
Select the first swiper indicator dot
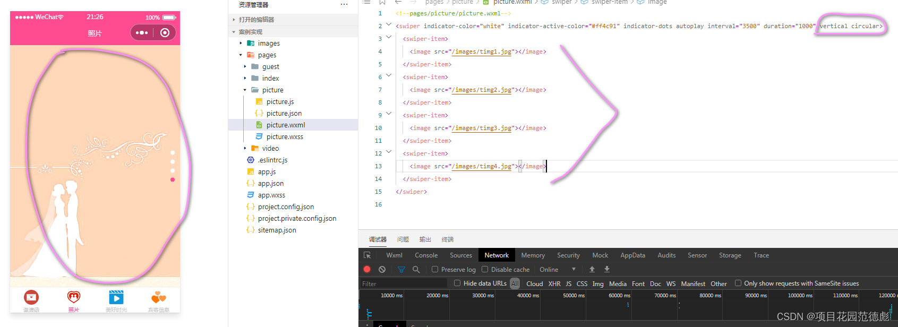click(x=173, y=152)
